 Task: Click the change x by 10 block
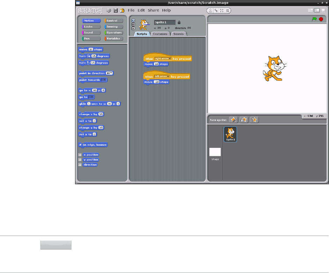coord(91,114)
